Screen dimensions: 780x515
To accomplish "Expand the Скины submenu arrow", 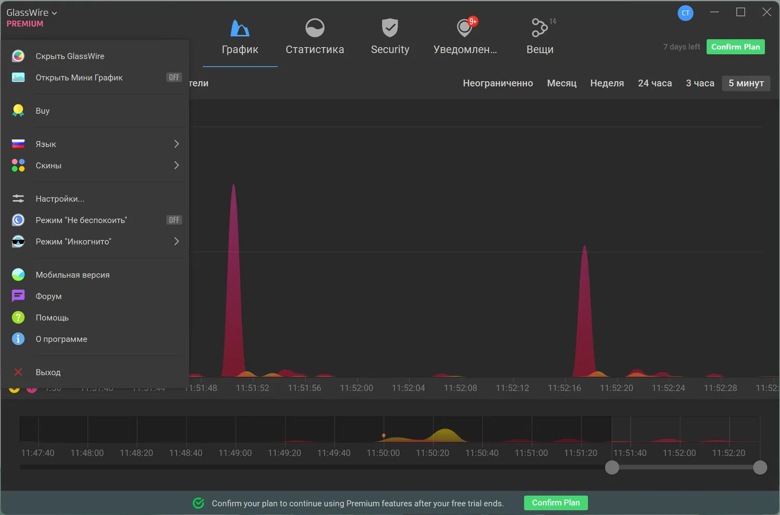I will point(176,165).
